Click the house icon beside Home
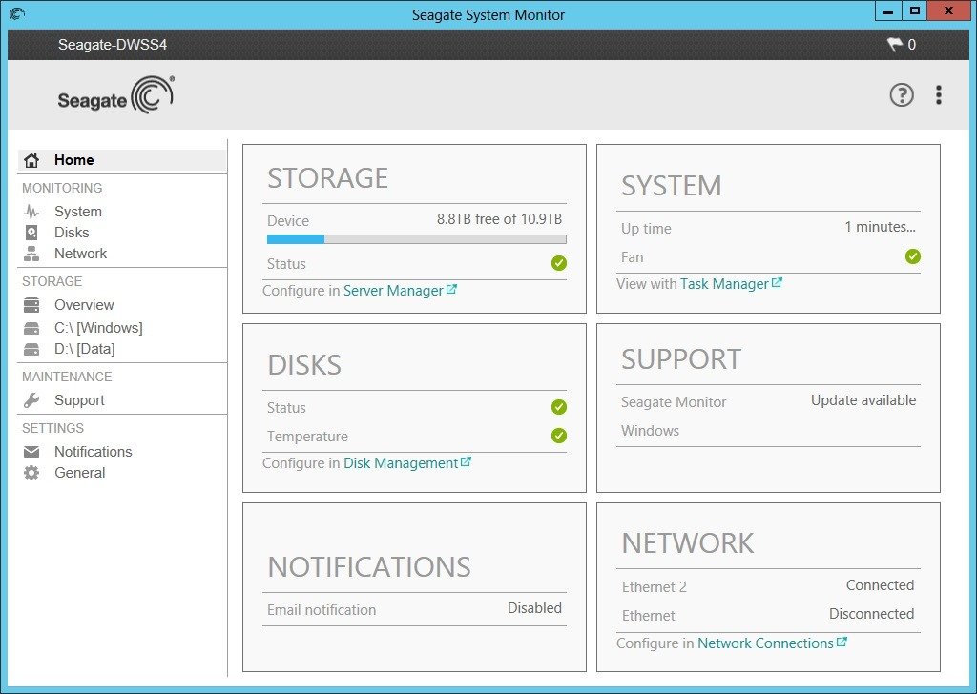 coord(31,160)
